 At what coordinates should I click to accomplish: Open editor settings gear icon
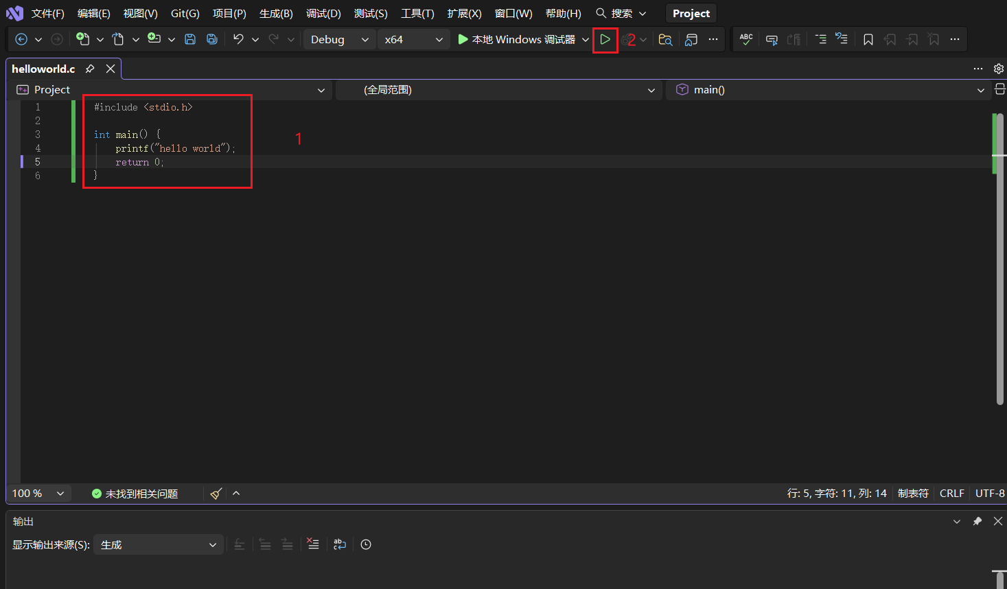(x=999, y=69)
